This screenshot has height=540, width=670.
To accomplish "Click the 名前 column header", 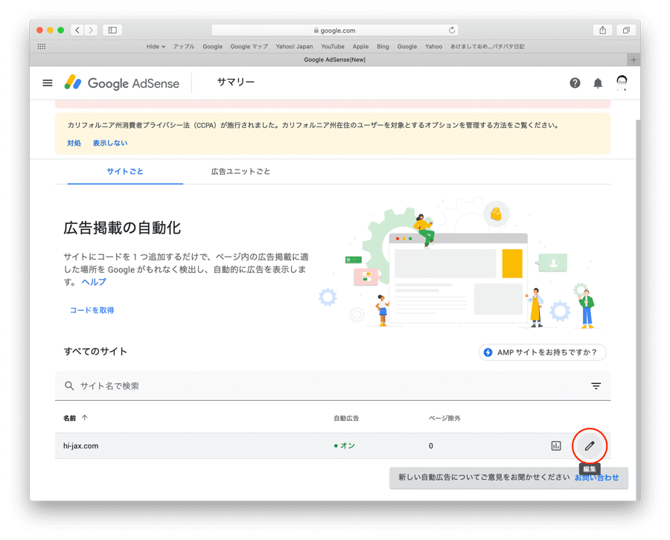I will tap(69, 418).
